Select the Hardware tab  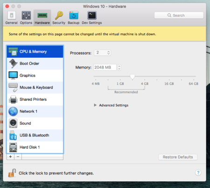tap(42, 18)
